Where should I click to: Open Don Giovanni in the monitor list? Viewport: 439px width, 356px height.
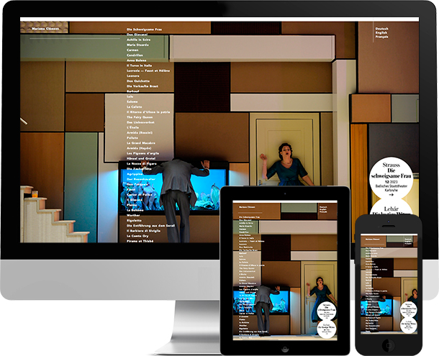click(137, 35)
